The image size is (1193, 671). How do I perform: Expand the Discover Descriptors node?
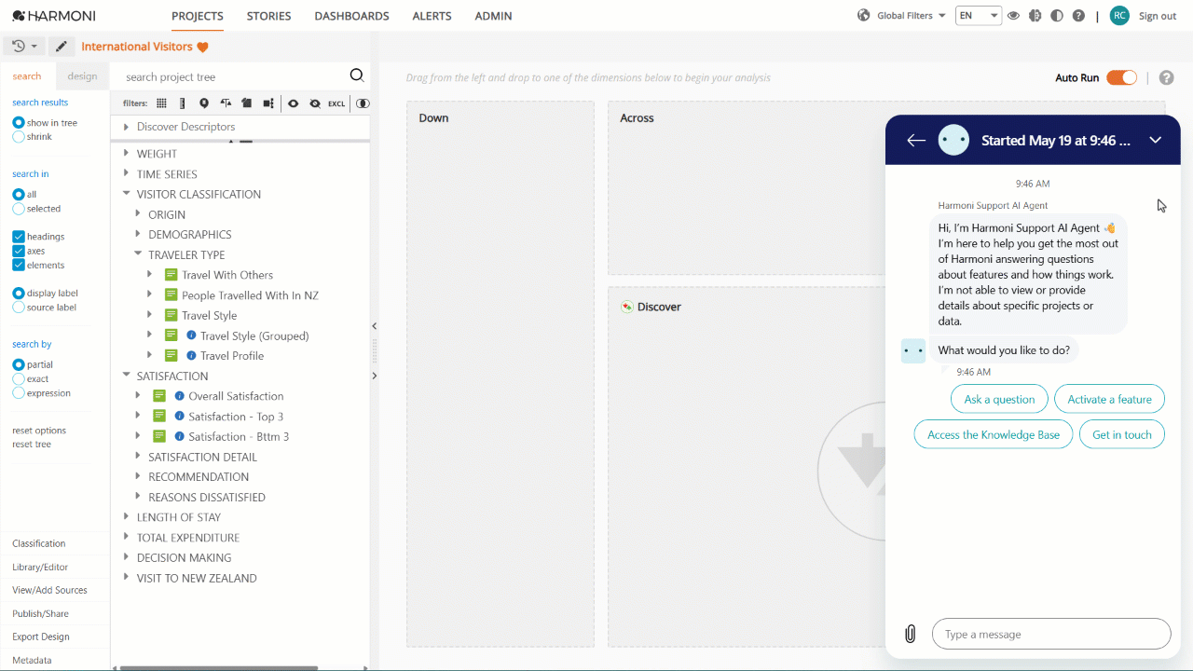coord(127,127)
